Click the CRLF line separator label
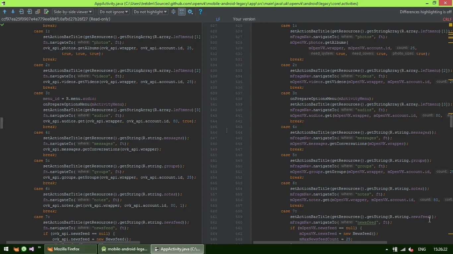 447,19
